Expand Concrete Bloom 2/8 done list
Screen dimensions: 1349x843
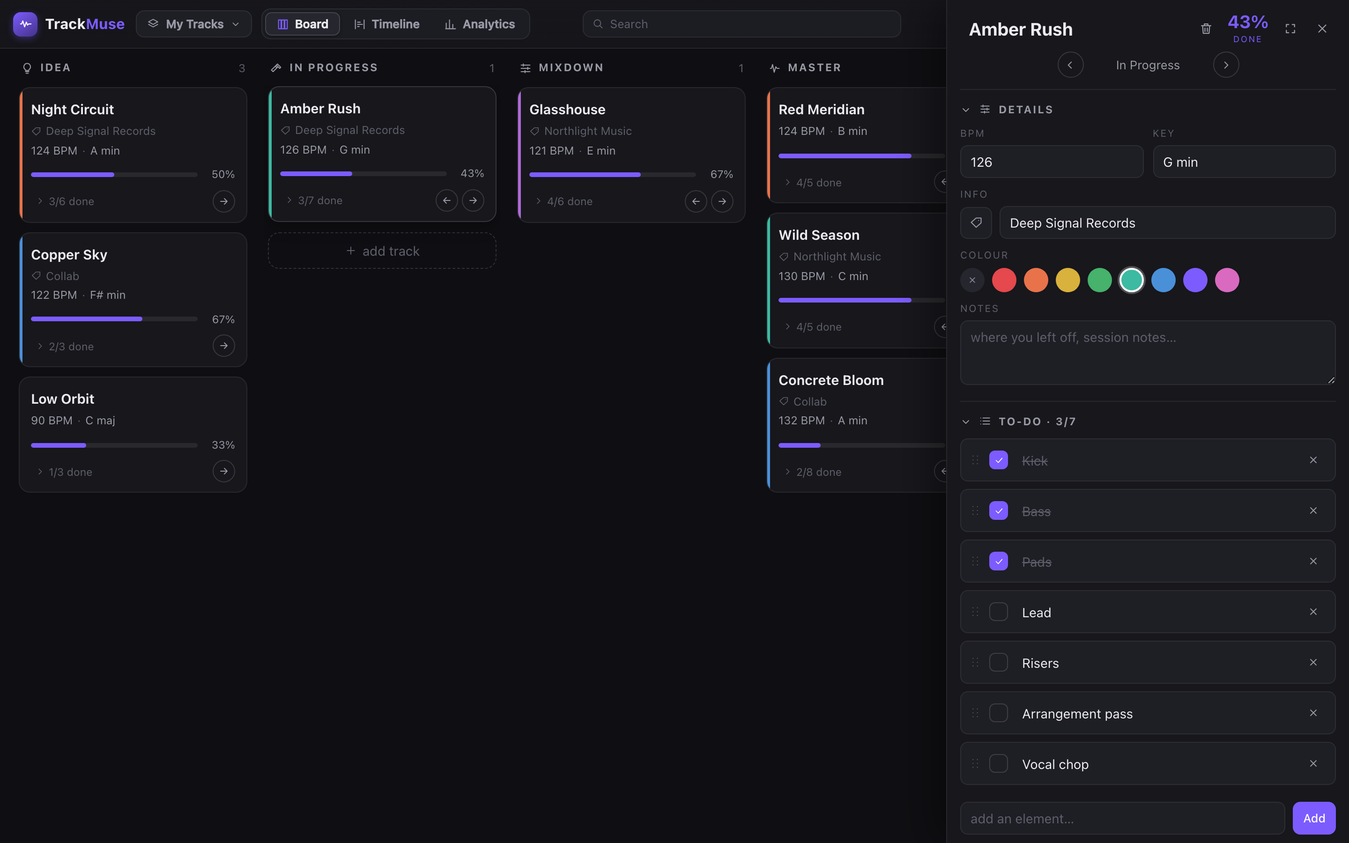[x=813, y=472]
